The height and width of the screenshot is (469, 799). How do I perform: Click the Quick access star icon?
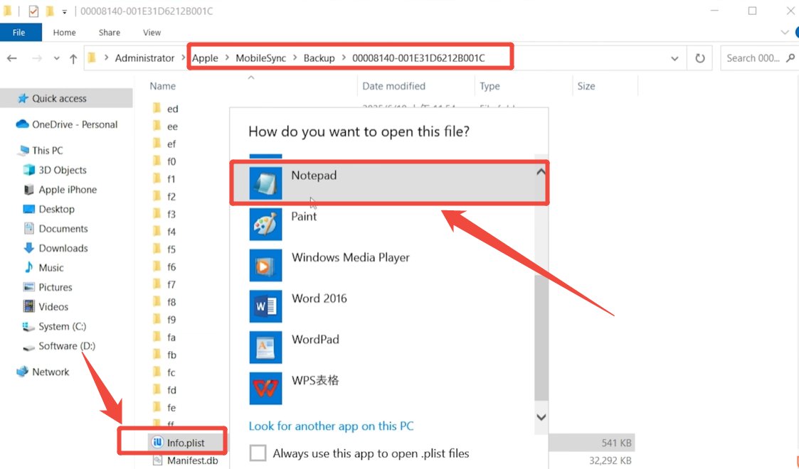click(23, 98)
